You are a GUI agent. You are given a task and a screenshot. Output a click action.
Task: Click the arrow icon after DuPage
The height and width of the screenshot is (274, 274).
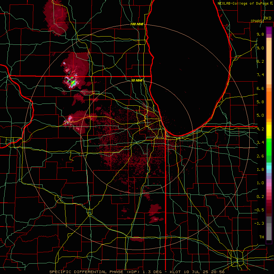[271, 3]
